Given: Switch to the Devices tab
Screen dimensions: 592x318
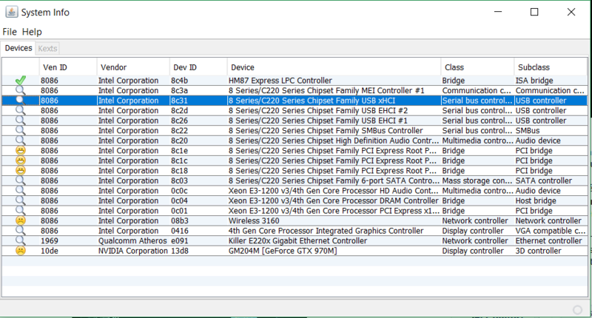Looking at the screenshot, I should click(x=18, y=48).
